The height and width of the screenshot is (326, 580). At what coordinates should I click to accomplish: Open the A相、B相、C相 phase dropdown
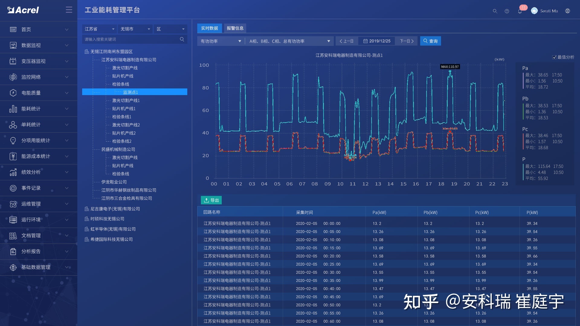coord(289,41)
